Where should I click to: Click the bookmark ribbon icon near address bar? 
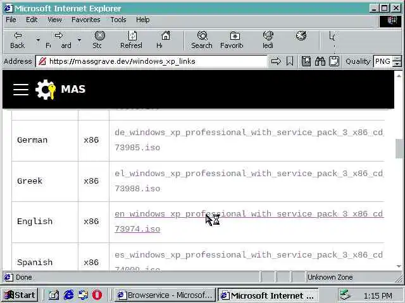(x=290, y=61)
